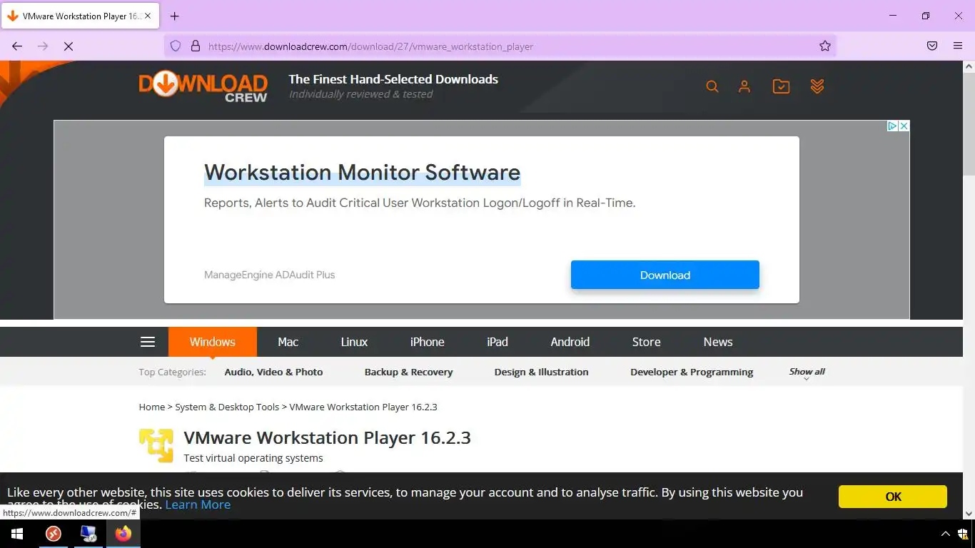This screenshot has height=548, width=975.
Task: Open the user account icon
Action: 744,86
